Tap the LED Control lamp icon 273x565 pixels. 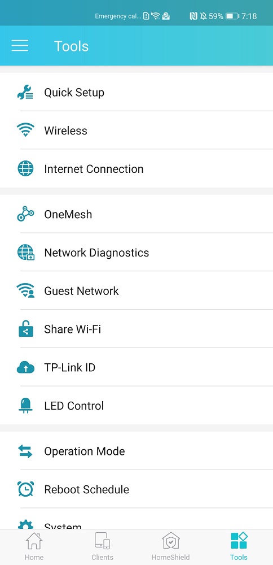[x=25, y=406]
